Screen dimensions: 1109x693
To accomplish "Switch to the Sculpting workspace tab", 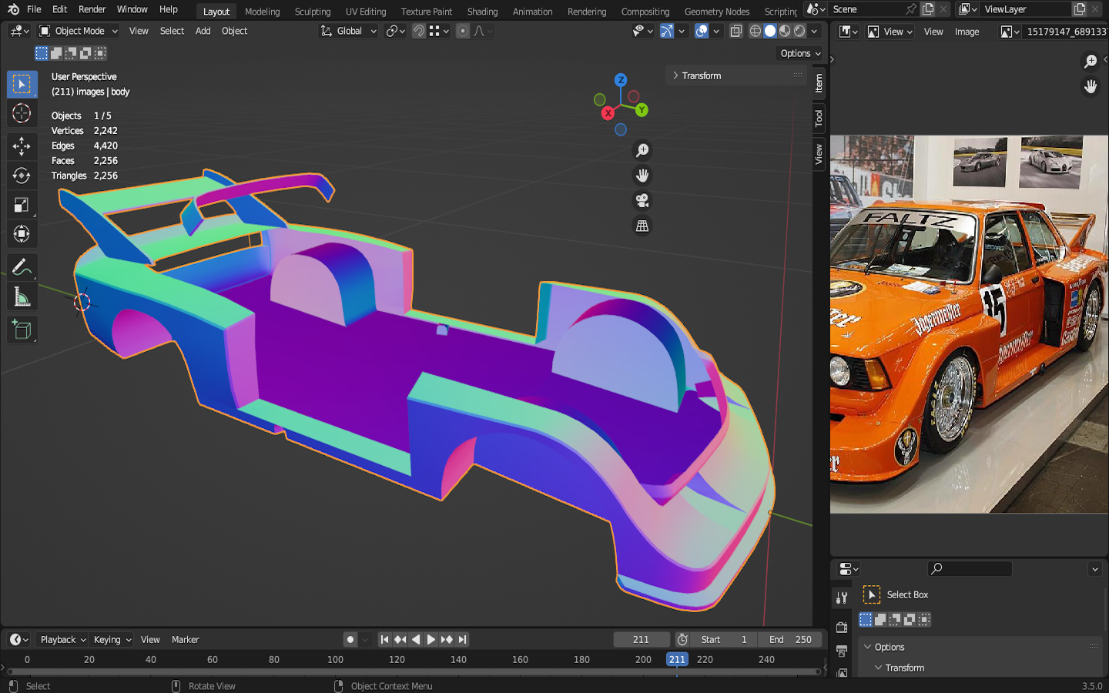I will click(x=312, y=12).
